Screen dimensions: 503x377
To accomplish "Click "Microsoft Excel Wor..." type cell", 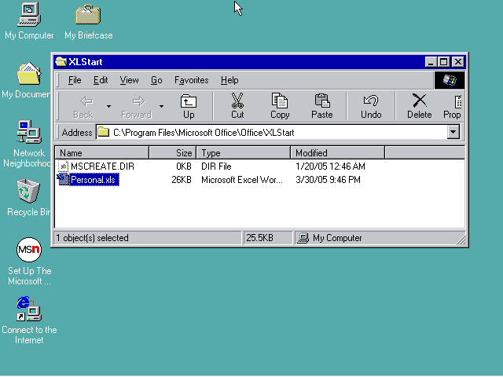I will point(242,180).
